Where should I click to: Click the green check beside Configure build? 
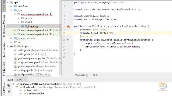25,94
